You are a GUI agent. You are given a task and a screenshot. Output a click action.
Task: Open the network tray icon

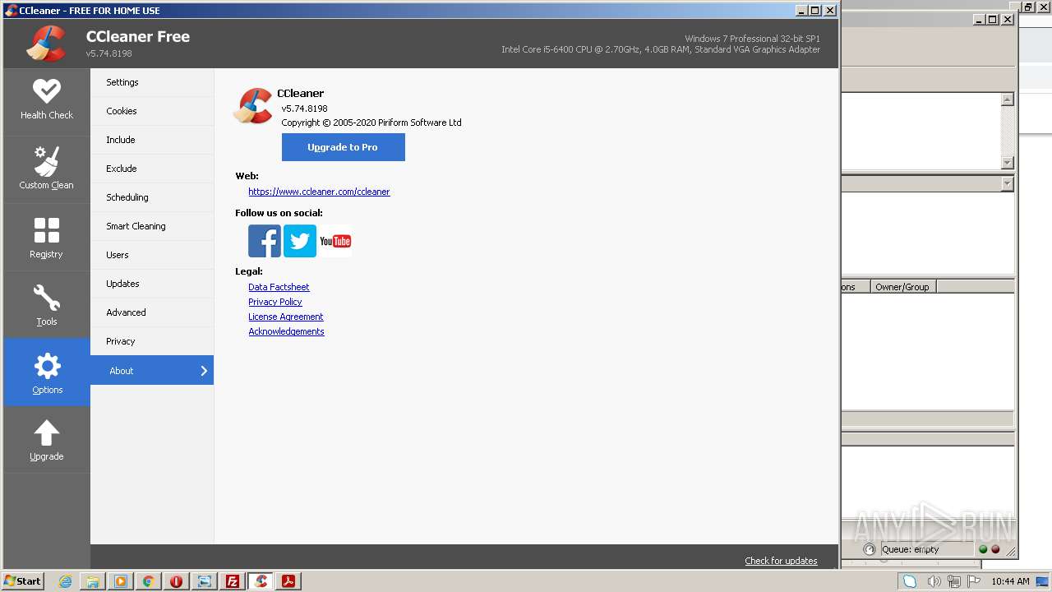click(954, 581)
